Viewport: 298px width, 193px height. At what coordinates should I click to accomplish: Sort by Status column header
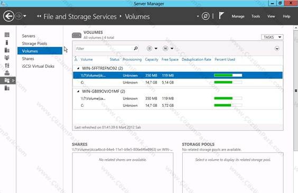point(115,60)
